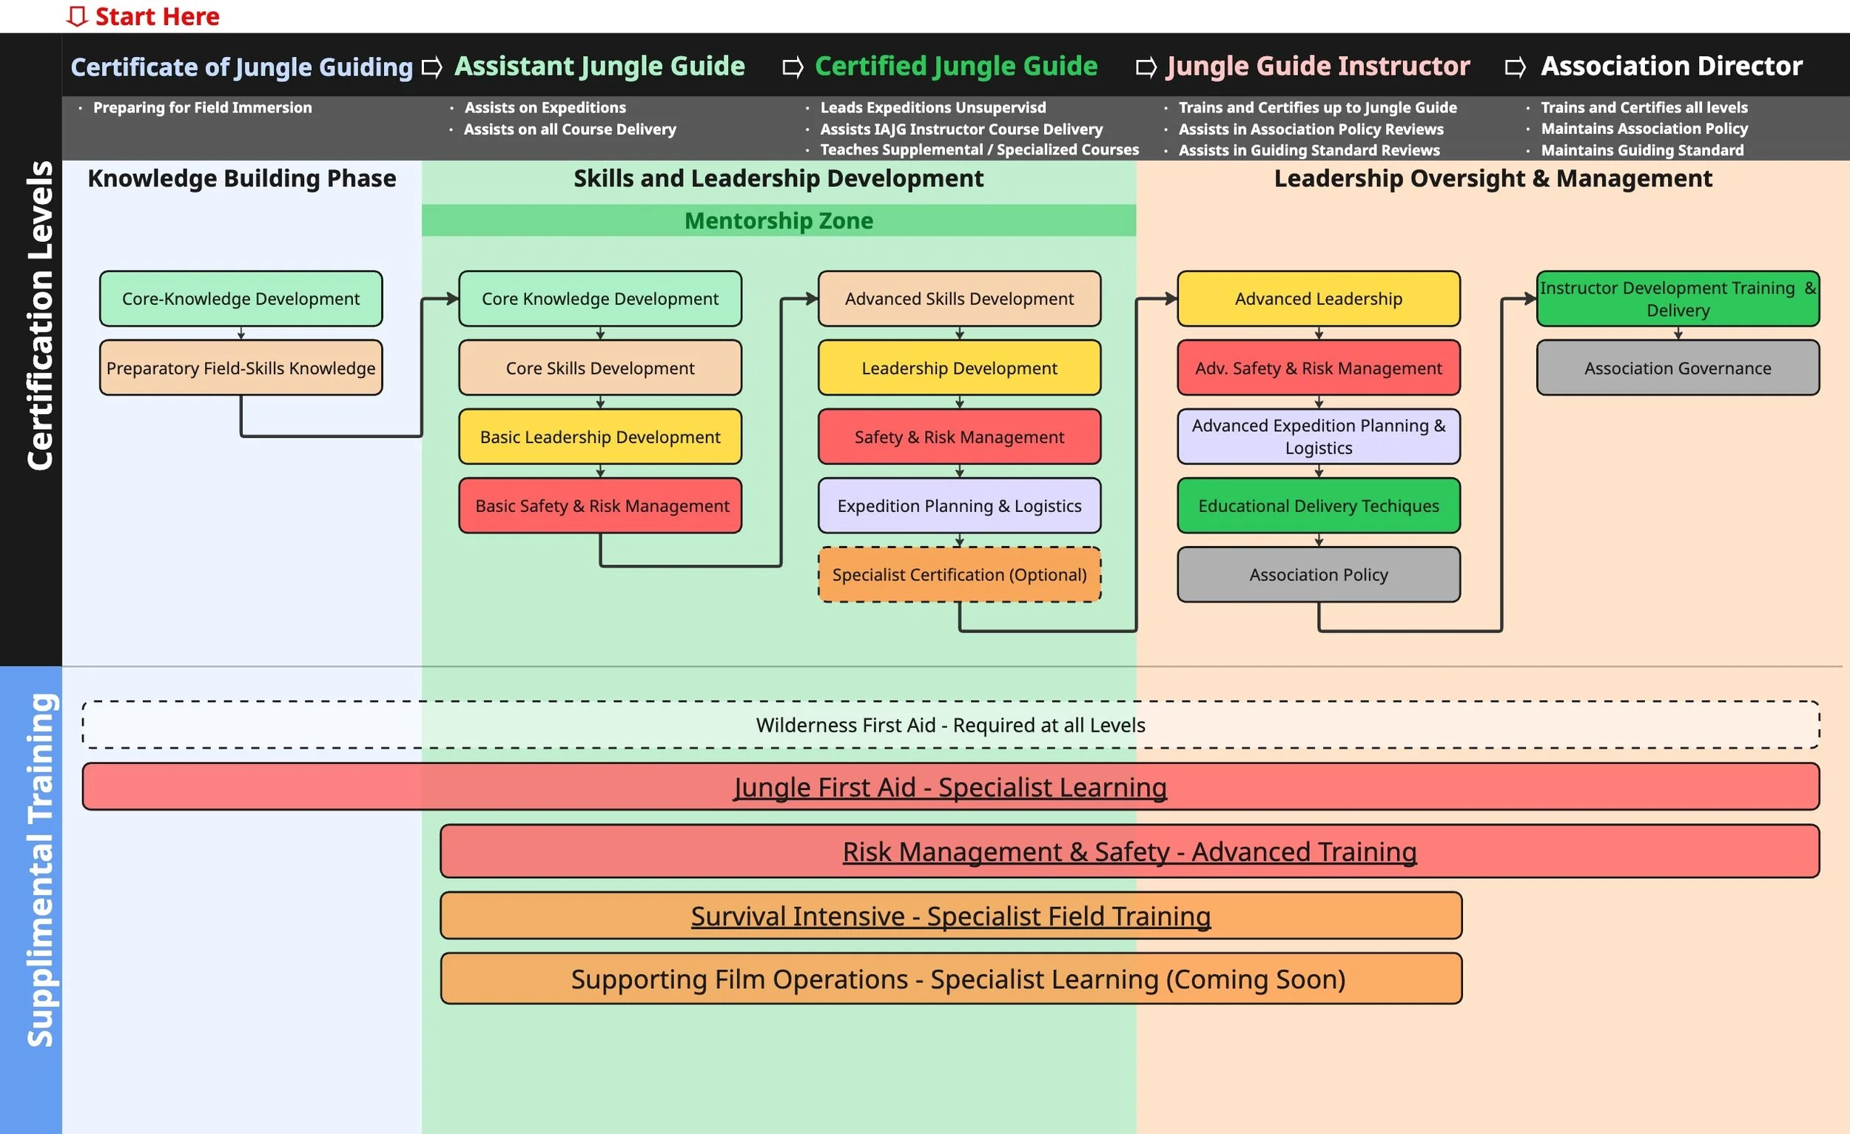The height and width of the screenshot is (1134, 1850).
Task: Open Risk Management & Safety - Advanced Training link
Action: (1129, 852)
